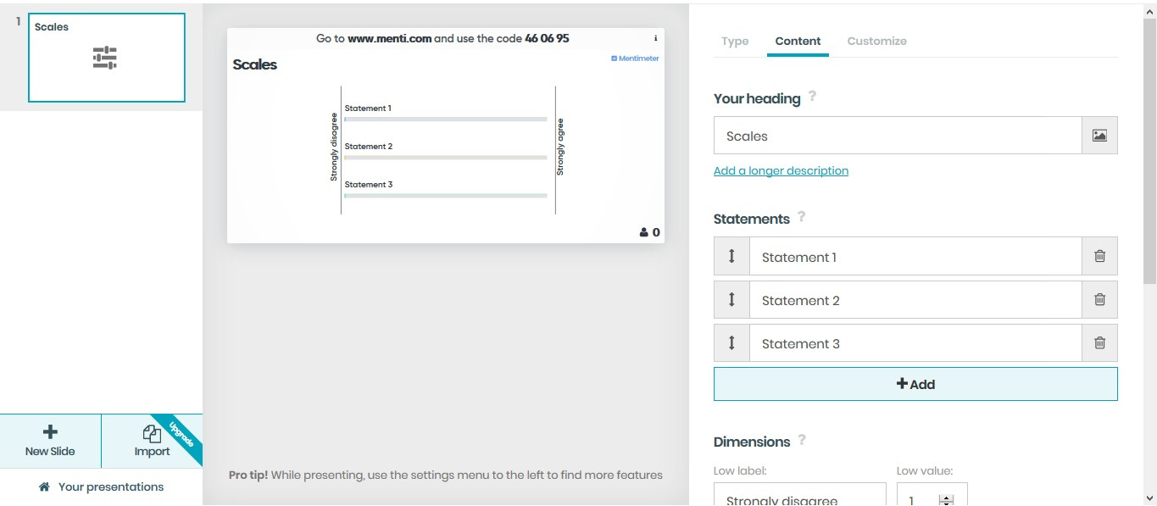The image size is (1157, 506).
Task: Add a new statement with Add button
Action: (x=915, y=384)
